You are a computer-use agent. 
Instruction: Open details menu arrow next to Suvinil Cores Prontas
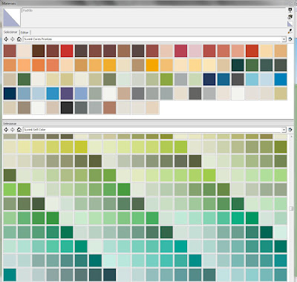tap(290, 39)
